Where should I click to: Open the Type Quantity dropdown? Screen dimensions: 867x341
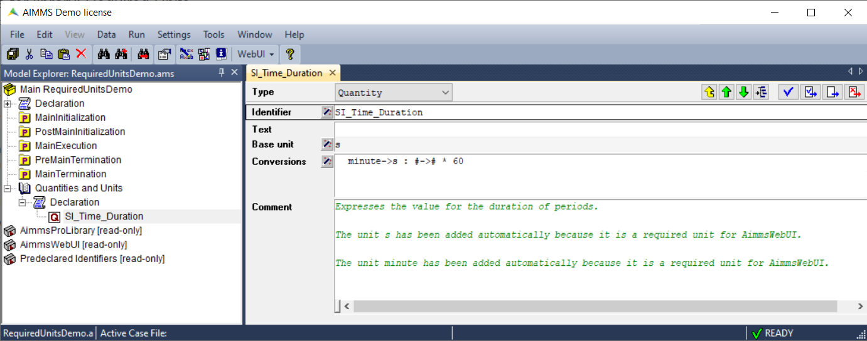click(x=394, y=93)
